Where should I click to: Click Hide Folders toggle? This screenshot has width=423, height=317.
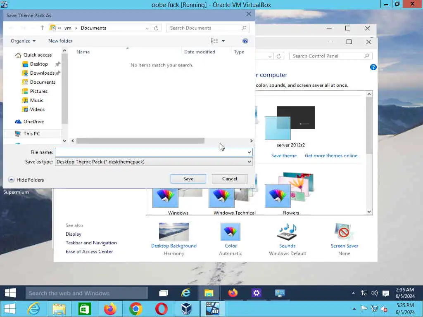[x=26, y=180]
